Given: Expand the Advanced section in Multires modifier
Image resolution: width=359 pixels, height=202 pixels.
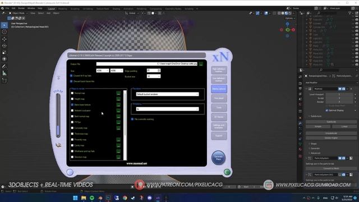Looking at the screenshot, I should coord(315,153).
